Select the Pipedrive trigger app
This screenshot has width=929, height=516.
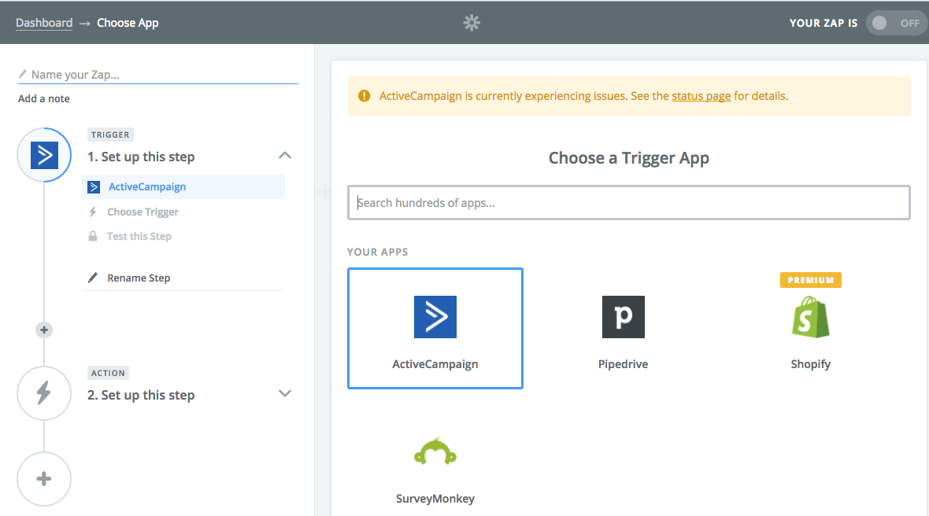tap(623, 328)
